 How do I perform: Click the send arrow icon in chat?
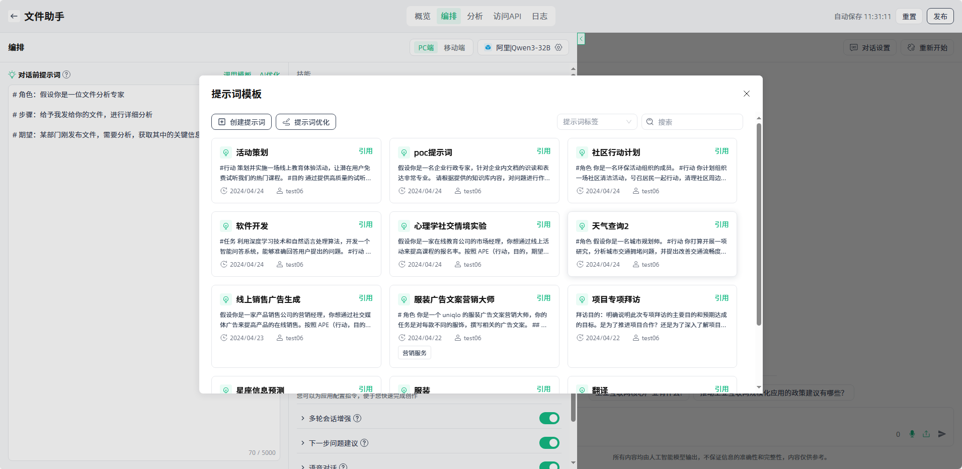coord(942,434)
